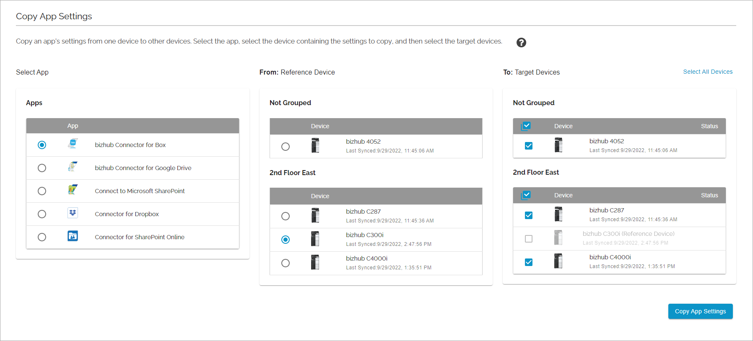Click 'bizhub Connector for Box' app name
Viewport: 753px width, 341px height.
pos(130,145)
